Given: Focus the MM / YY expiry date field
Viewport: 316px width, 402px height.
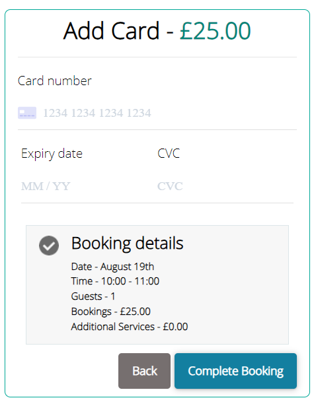Looking at the screenshot, I should coord(86,186).
